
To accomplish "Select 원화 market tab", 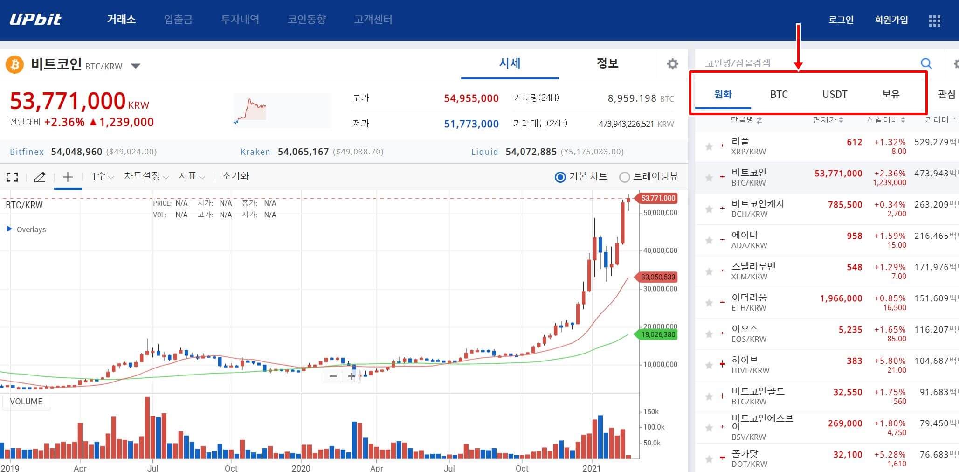I will [x=723, y=94].
